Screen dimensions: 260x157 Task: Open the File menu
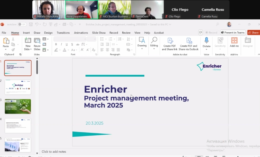4,33
